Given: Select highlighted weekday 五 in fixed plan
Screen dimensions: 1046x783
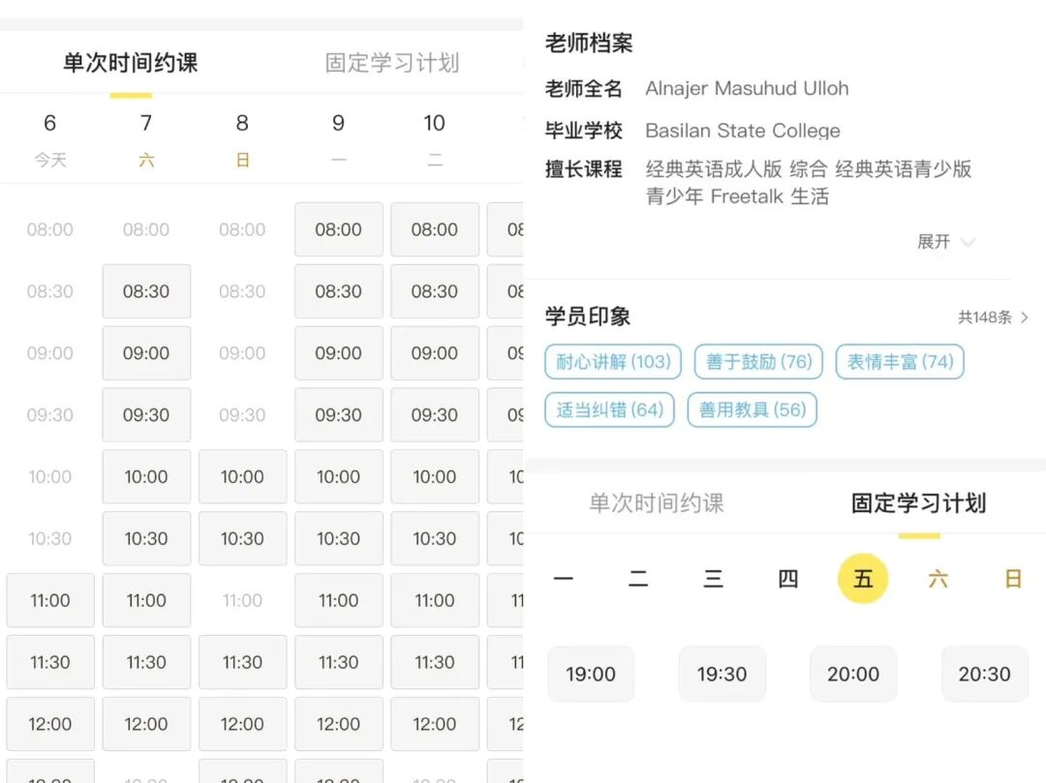Looking at the screenshot, I should 863,579.
